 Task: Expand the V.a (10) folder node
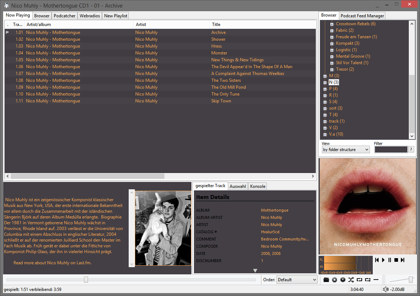325,134
